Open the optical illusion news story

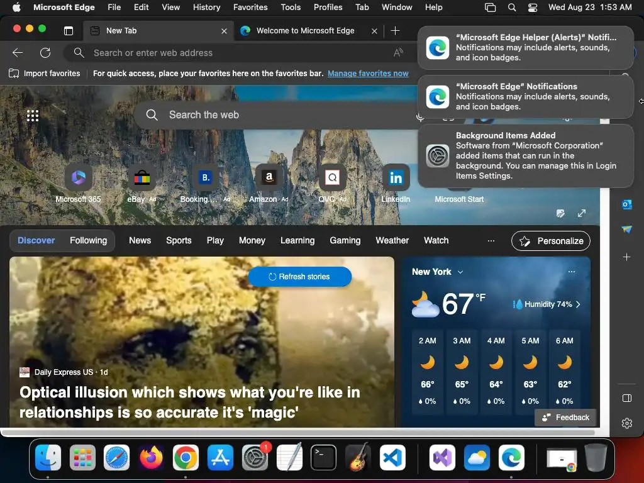coord(202,341)
